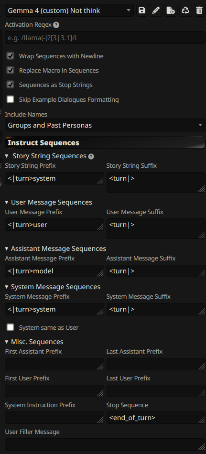Click the restore preset recycle icon

(185, 11)
